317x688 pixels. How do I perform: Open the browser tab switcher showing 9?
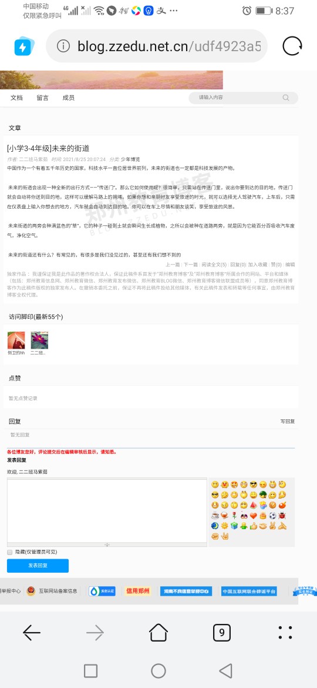pyautogui.click(x=222, y=632)
